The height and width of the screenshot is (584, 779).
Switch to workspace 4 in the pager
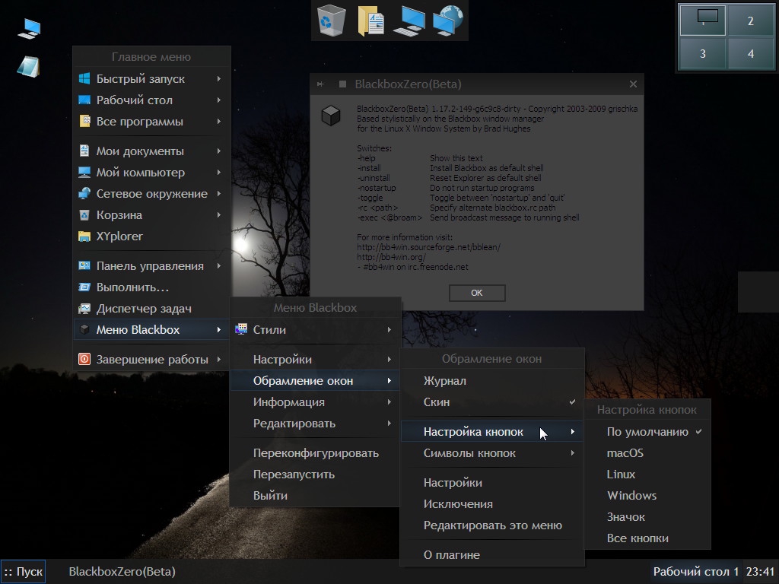pos(751,53)
